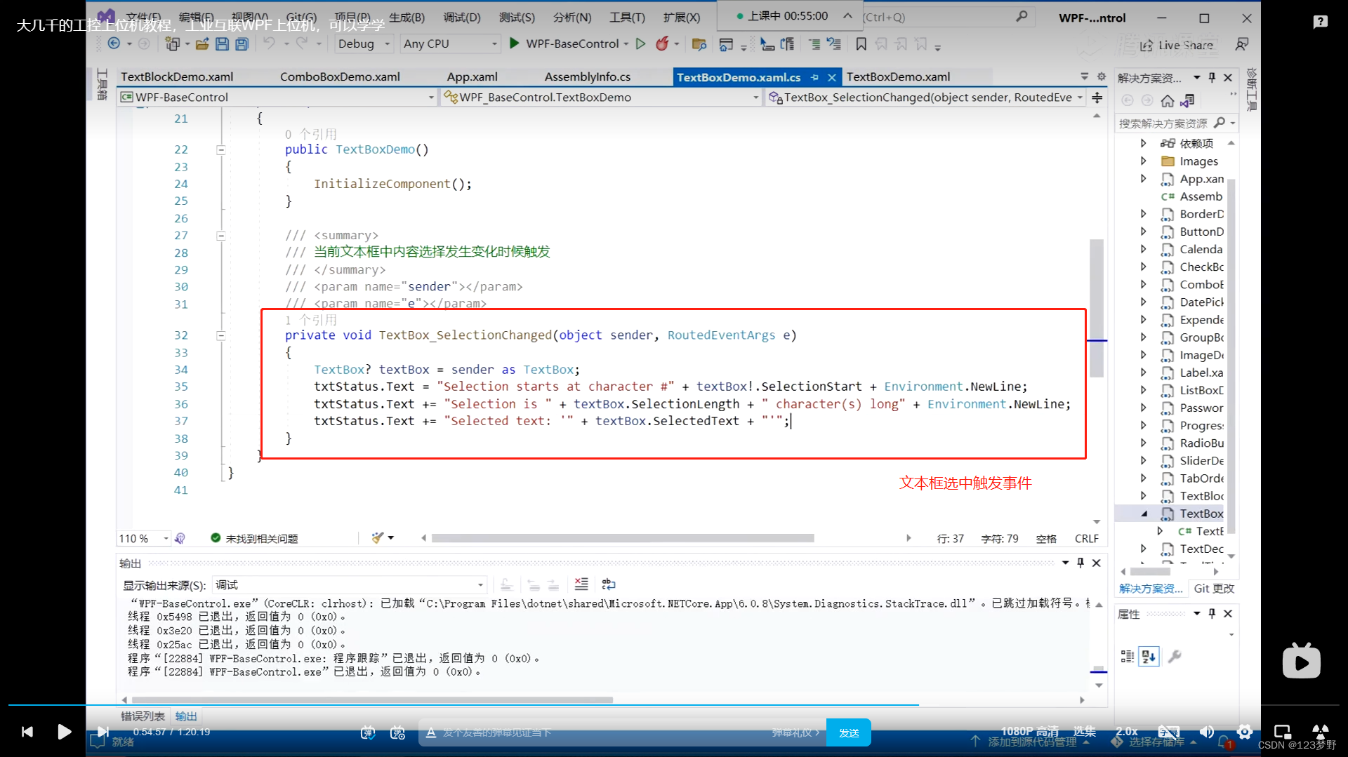Screen dimensions: 1348x757
Task: Click the bookmark toolbar icon
Action: [x=861, y=44]
